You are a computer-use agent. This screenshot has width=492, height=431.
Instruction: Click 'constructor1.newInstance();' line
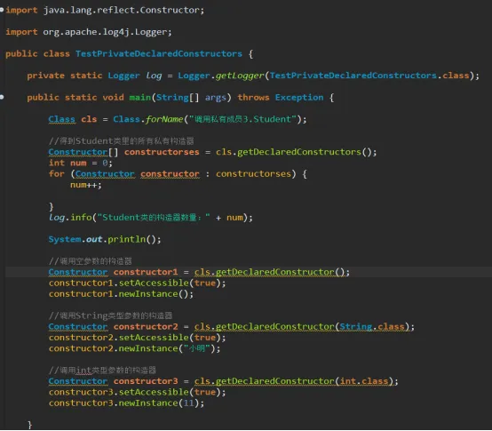click(x=121, y=294)
